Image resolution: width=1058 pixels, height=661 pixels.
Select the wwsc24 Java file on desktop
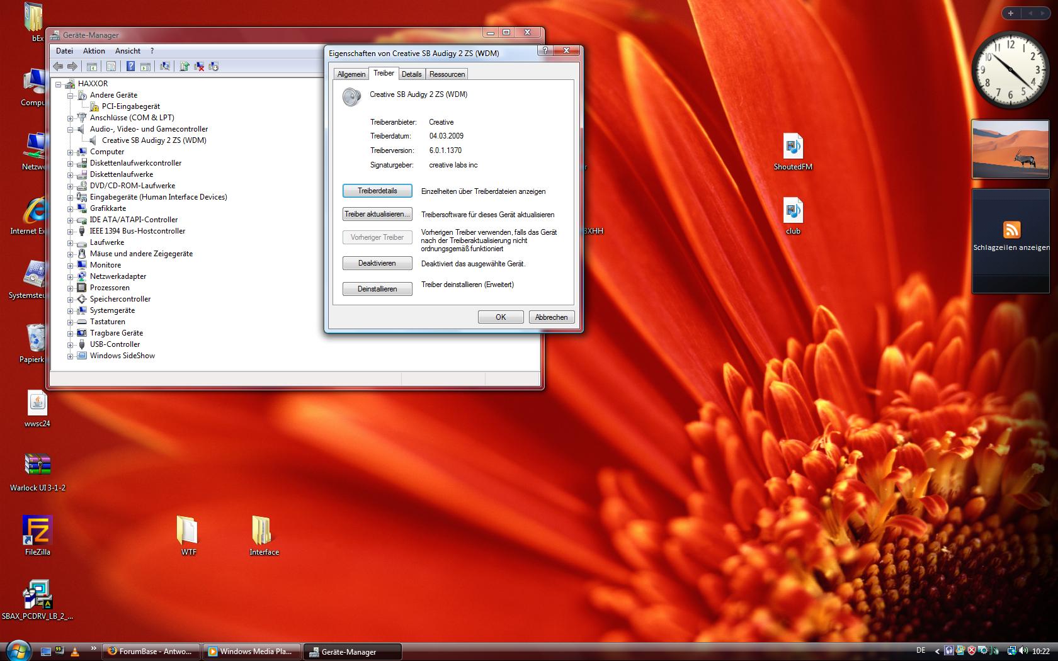point(37,409)
